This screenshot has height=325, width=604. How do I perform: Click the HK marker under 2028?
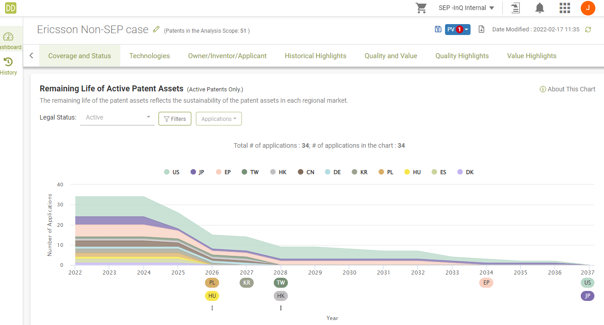281,296
